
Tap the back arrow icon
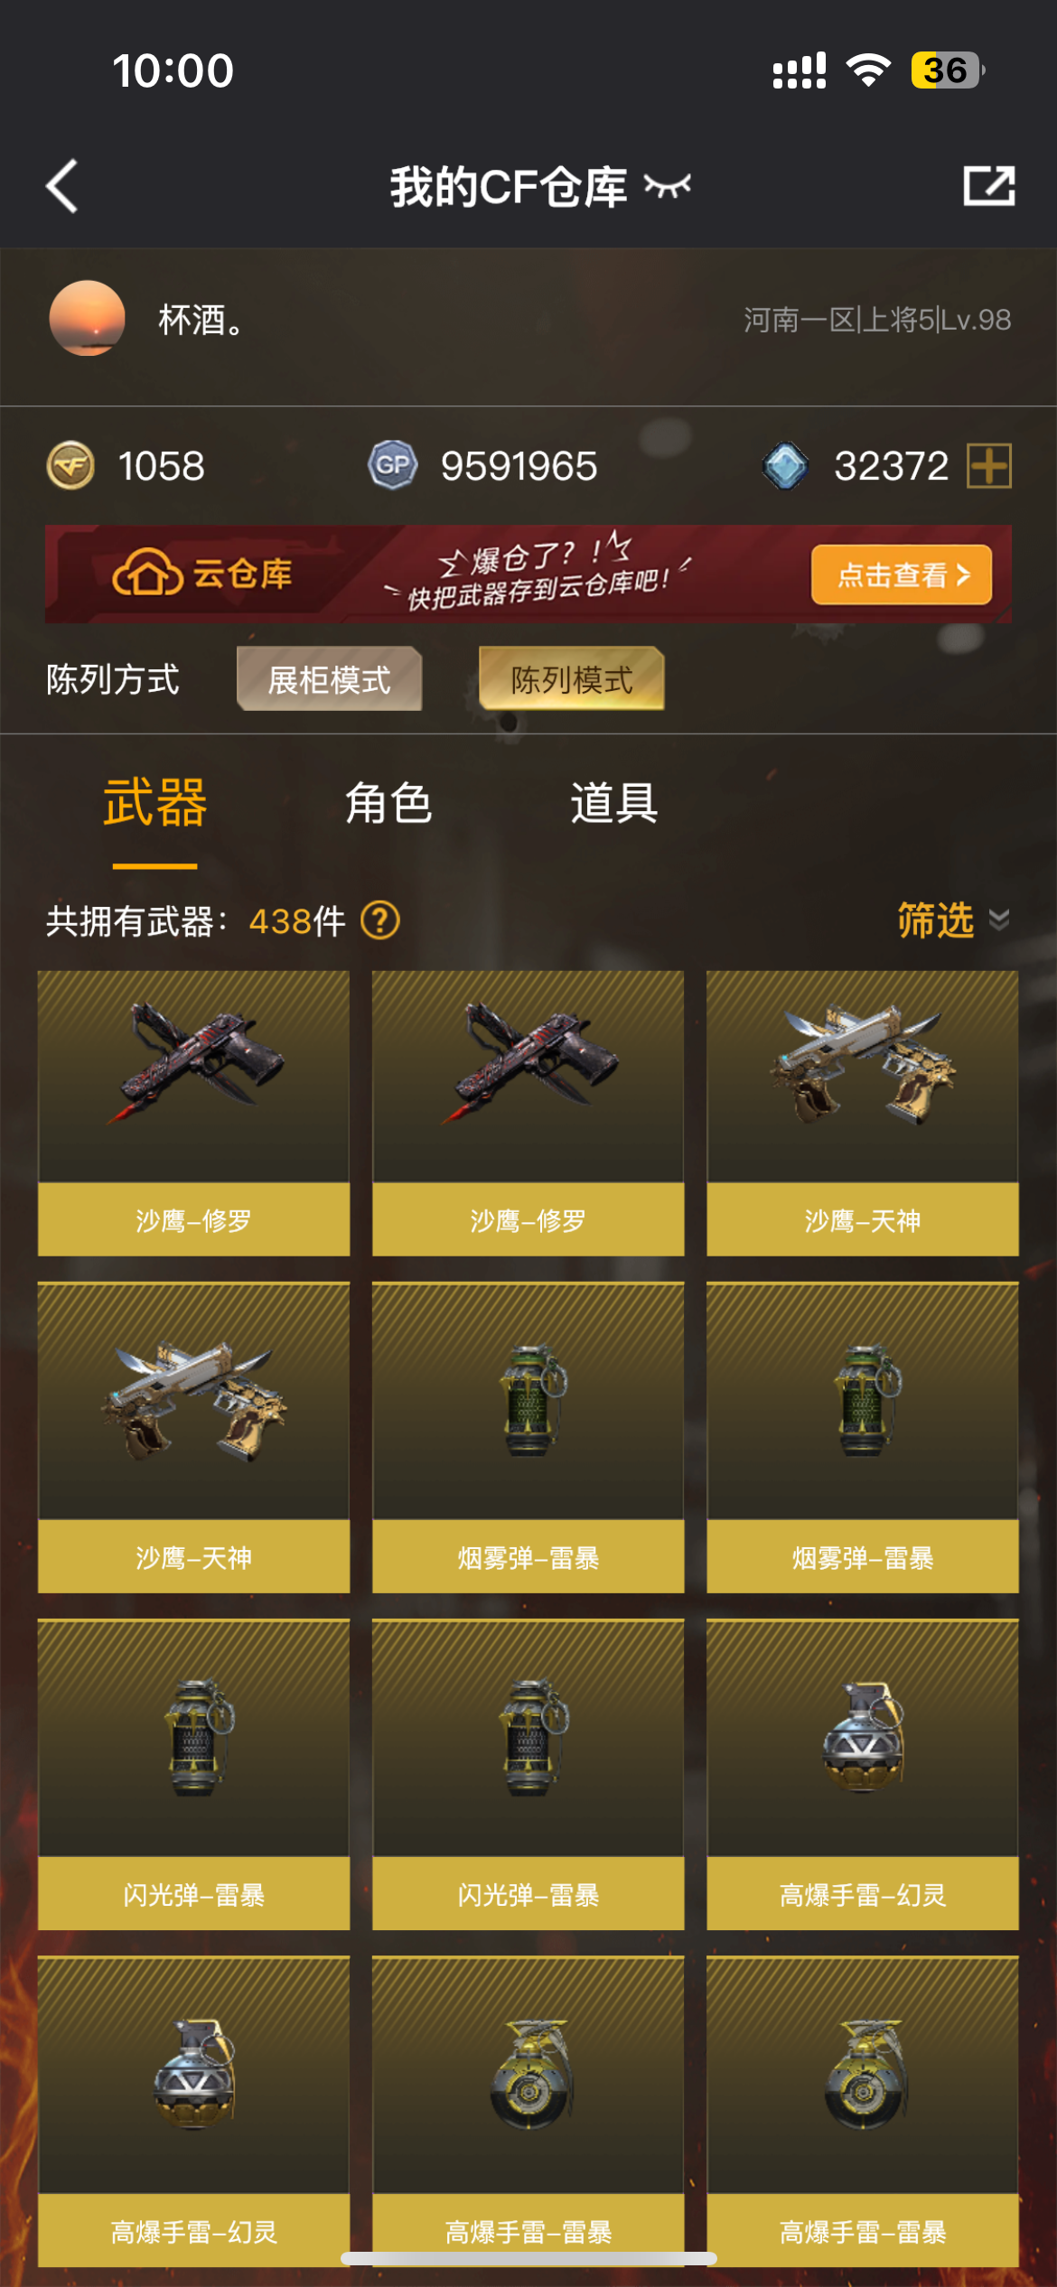[62, 186]
